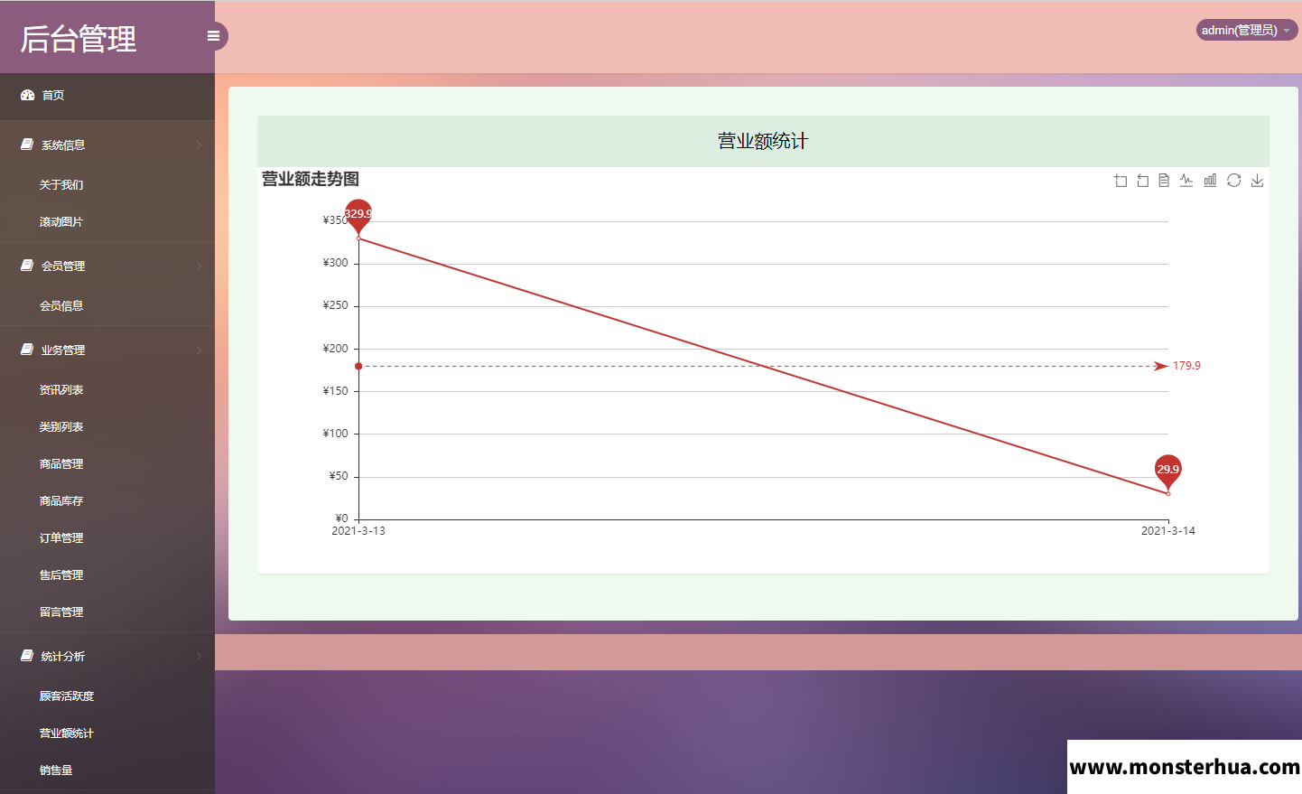The height and width of the screenshot is (794, 1302).
Task: Collapse the 统计分析 menu chevron
Action: [199, 656]
